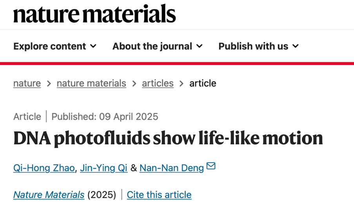Open the About the journal menu label
Screen dimensions: 354x207
(152, 46)
